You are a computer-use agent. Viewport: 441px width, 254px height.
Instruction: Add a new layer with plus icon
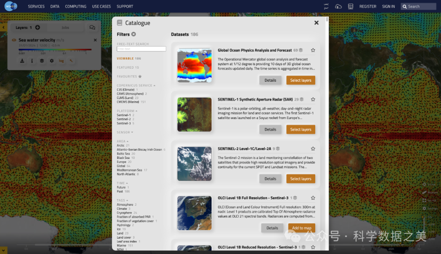(x=38, y=28)
